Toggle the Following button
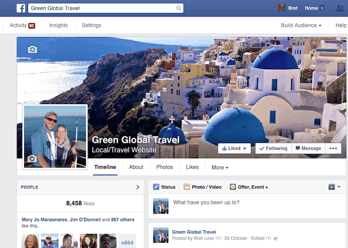This screenshot has height=248, width=348. (x=274, y=148)
